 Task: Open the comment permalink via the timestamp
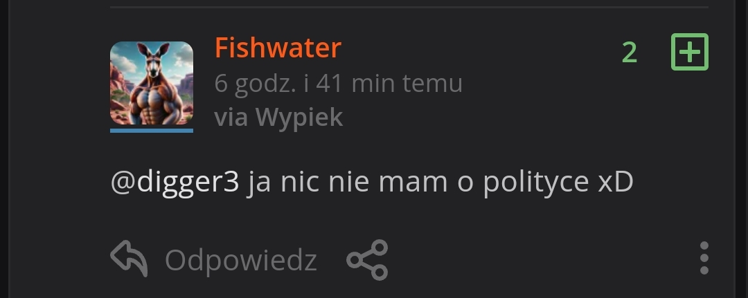338,83
